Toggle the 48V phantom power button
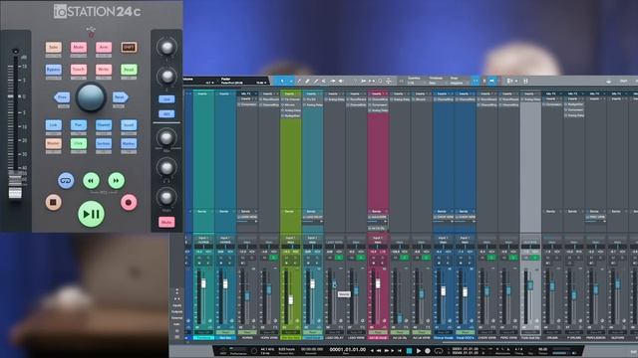This screenshot has width=638, height=358. (x=166, y=114)
